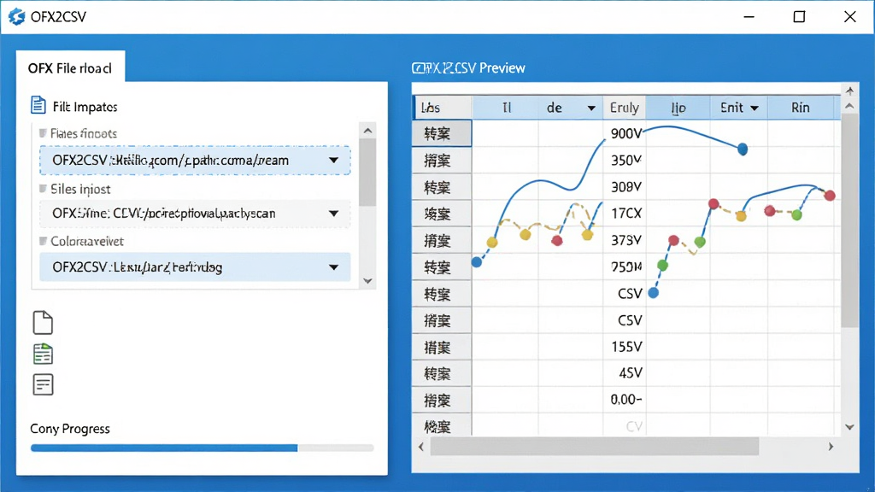Image resolution: width=875 pixels, height=492 pixels.
Task: Open the green spreadsheet icon
Action: click(43, 354)
